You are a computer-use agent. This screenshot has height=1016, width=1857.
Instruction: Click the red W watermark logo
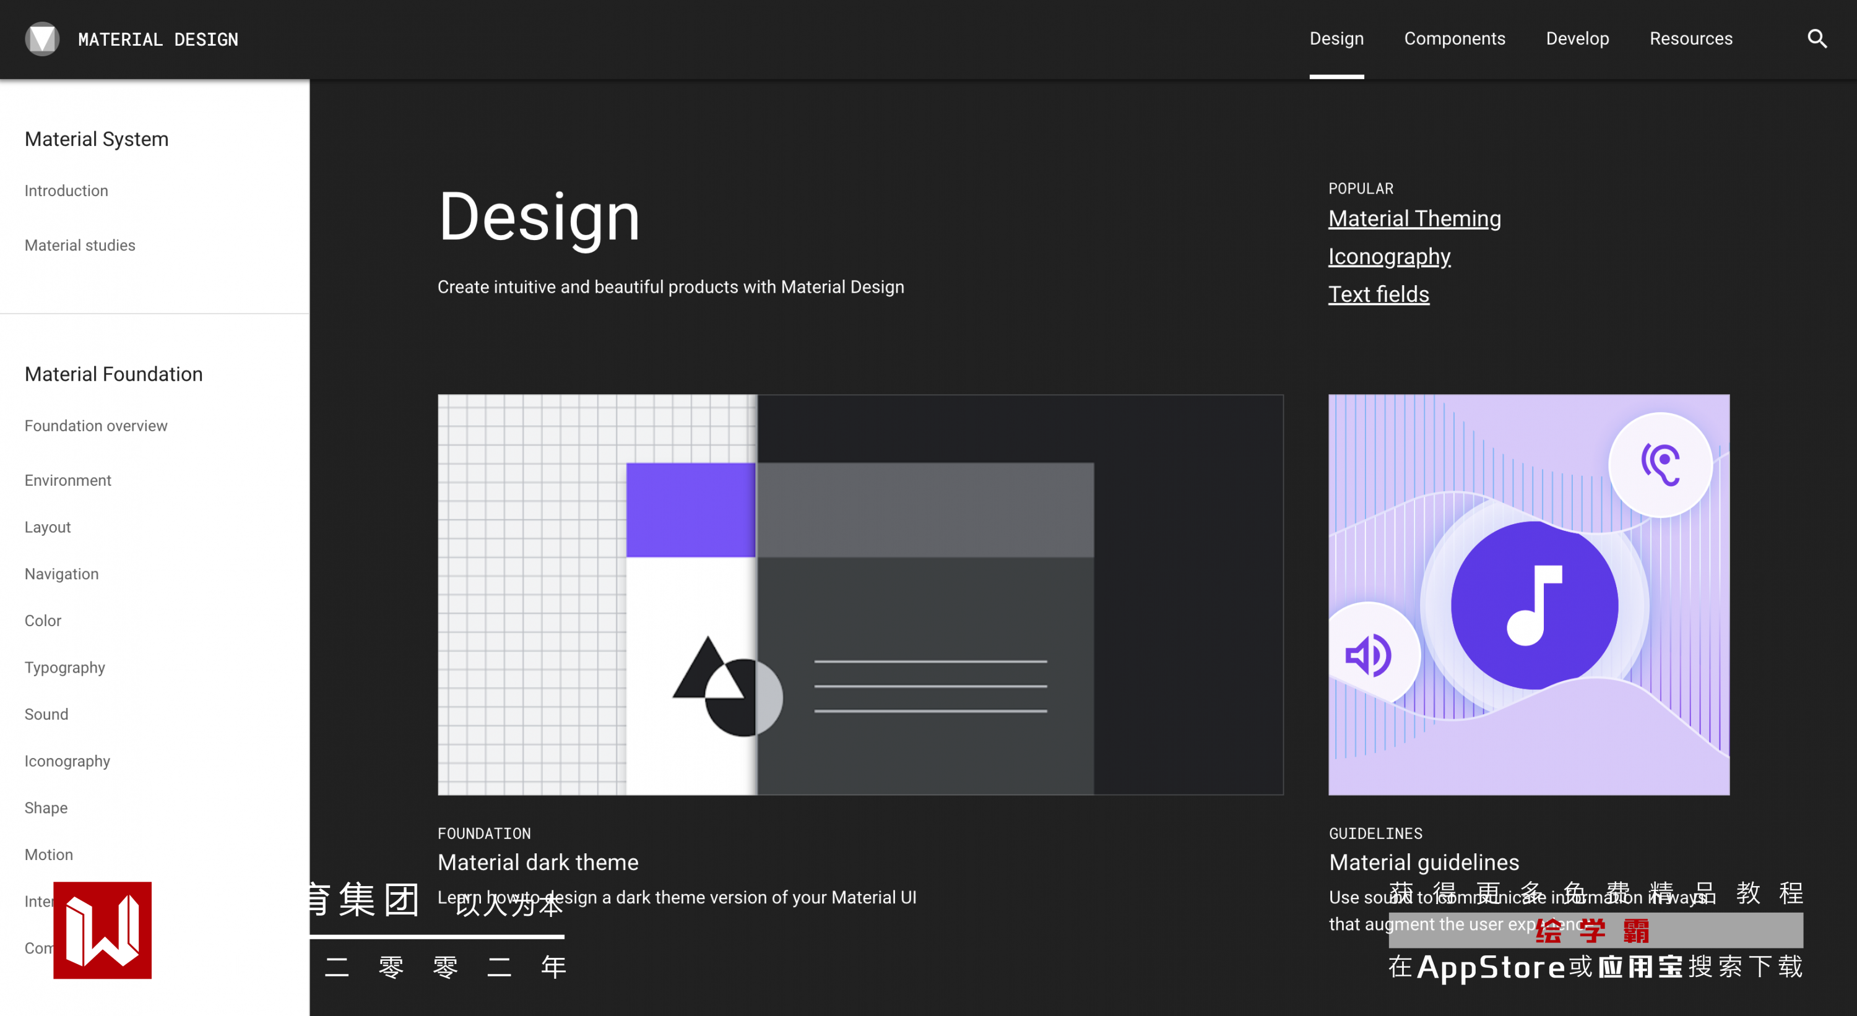tap(102, 929)
